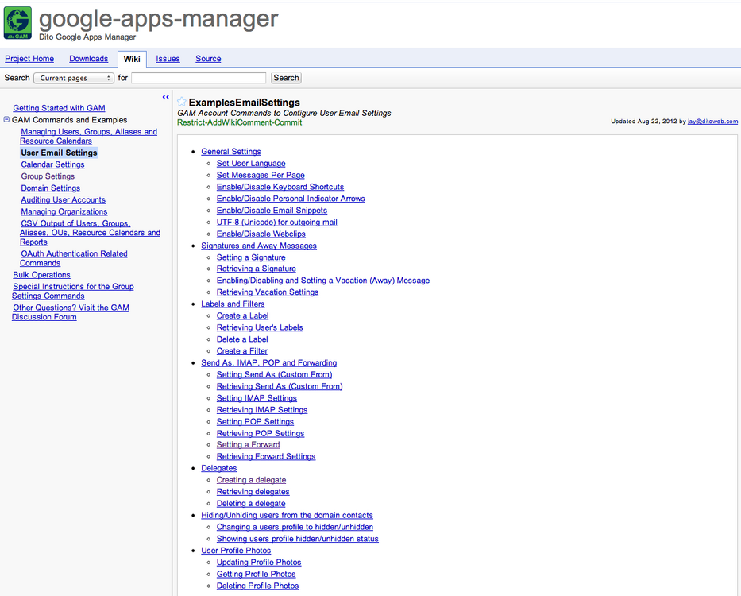Open Updating Profile Photos link
Screen dimensions: 741x596
coord(259,563)
